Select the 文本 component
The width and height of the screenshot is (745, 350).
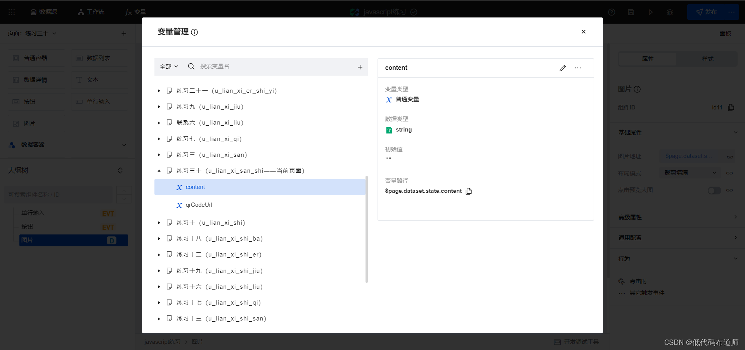(x=99, y=80)
